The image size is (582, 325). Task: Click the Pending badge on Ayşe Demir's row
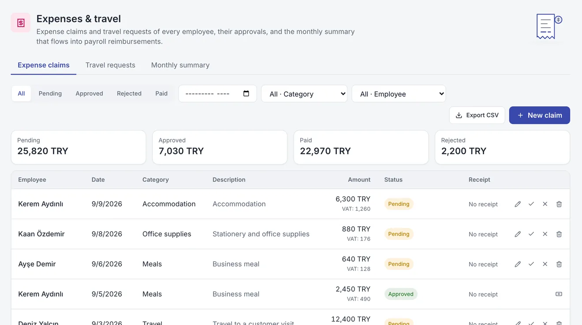pos(399,264)
